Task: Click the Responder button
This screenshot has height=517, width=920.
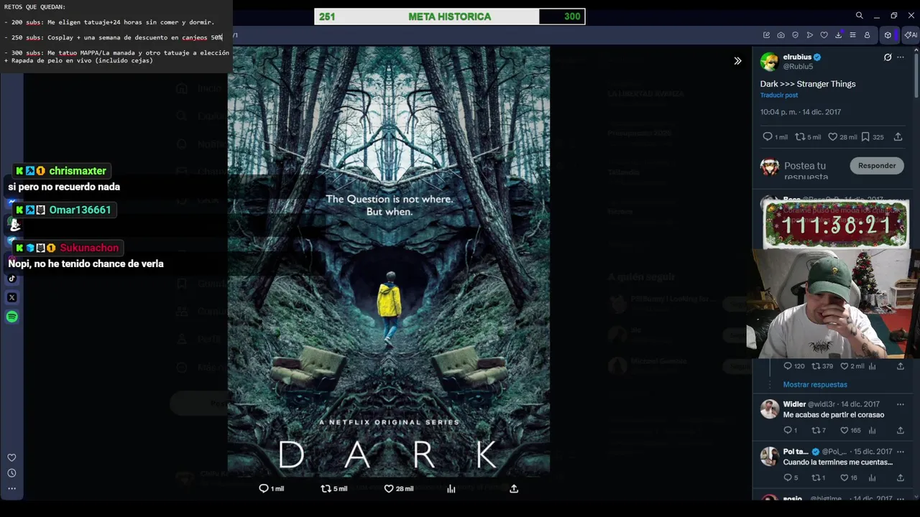Action: pyautogui.click(x=877, y=166)
